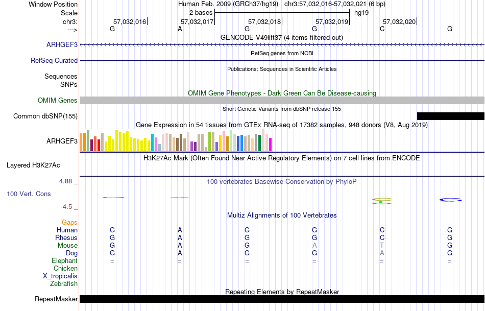Click Basewise Conservation by PhyloP title
Viewport: 485px width, 311px height.
pos(282,182)
